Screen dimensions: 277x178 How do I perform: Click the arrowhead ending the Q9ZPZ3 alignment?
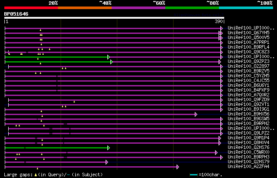pos(112,62)
